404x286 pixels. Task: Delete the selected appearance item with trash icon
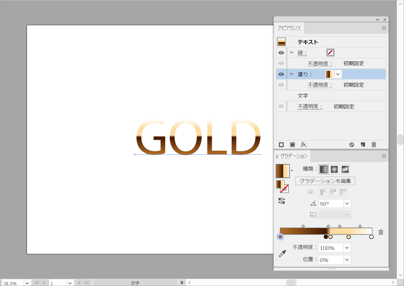pos(374,145)
